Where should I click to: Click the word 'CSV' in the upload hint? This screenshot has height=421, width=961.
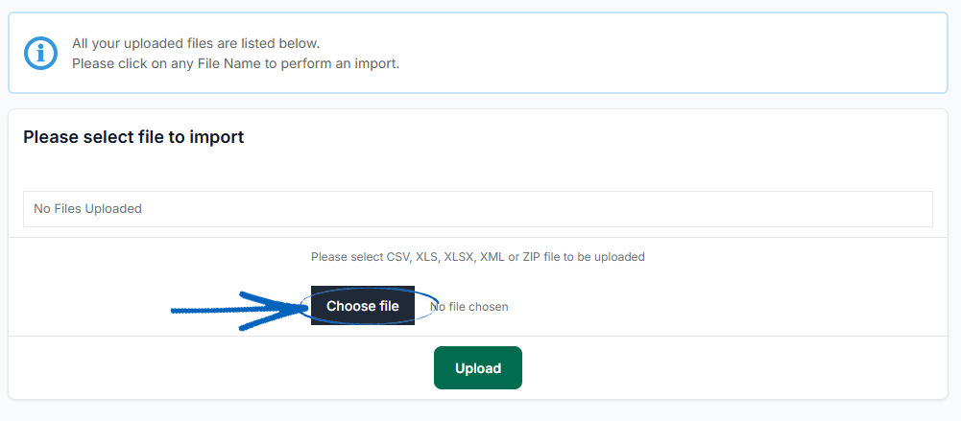[398, 257]
